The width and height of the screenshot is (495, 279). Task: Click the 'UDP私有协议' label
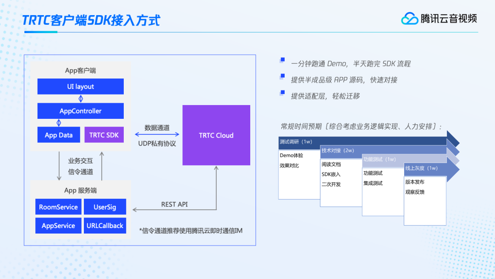coord(157,144)
